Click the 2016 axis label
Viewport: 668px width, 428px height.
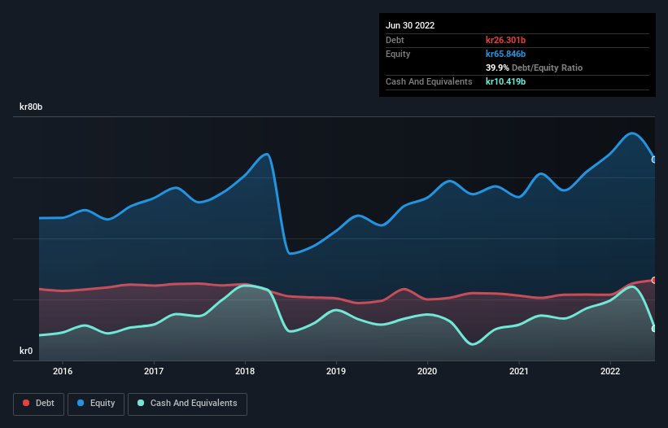pyautogui.click(x=63, y=371)
